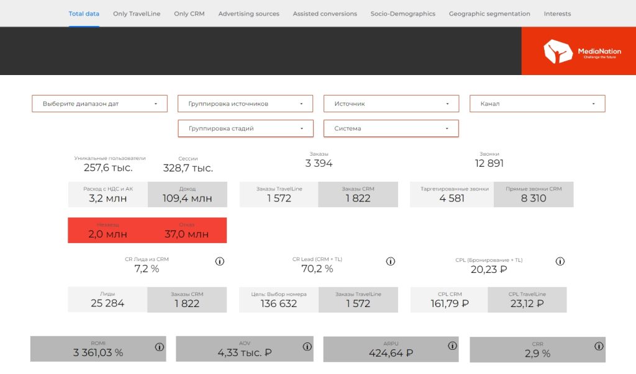Screen dimensions: 636x374
Task: Click the MediaNation logo
Action: [x=578, y=52]
